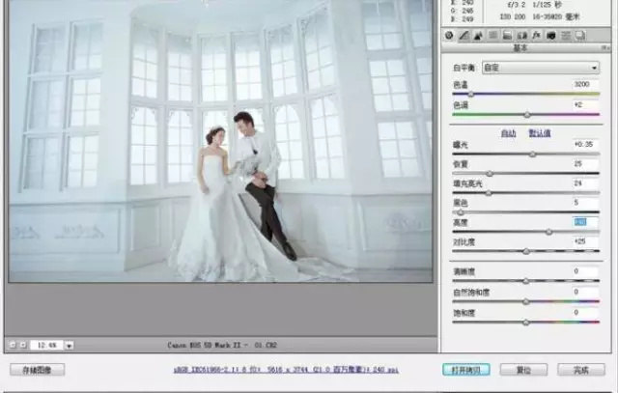Click the 自然饱和度 vibrance slider handle
Screen dimensions: 618x393
pos(525,301)
